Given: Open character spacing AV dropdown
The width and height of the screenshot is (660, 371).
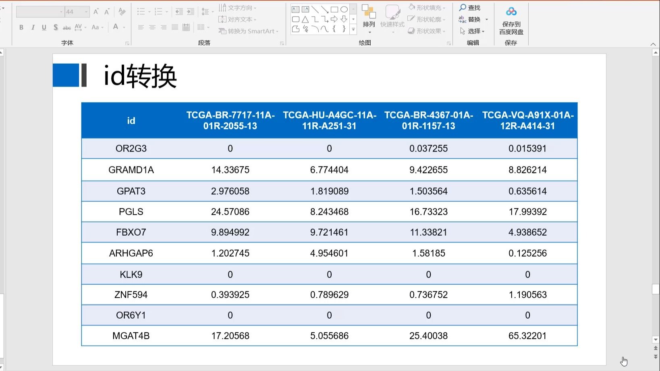Looking at the screenshot, I should (81, 27).
